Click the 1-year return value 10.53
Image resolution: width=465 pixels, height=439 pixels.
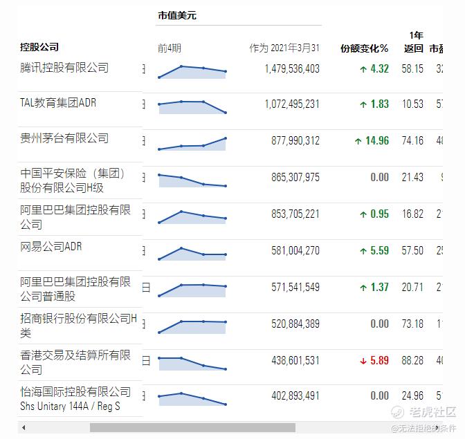[x=412, y=104]
